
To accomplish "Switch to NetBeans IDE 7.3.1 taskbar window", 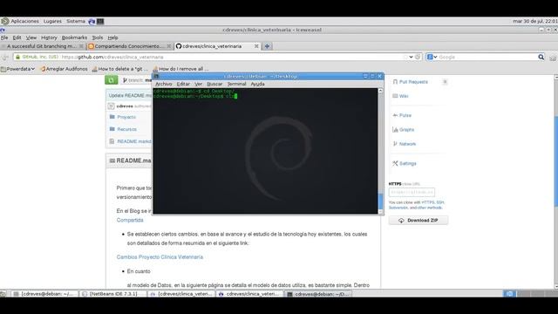I will (114, 294).
